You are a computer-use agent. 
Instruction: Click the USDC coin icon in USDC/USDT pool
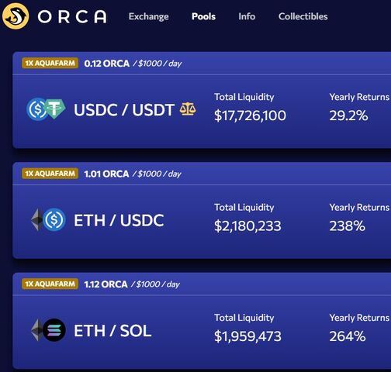point(37,109)
